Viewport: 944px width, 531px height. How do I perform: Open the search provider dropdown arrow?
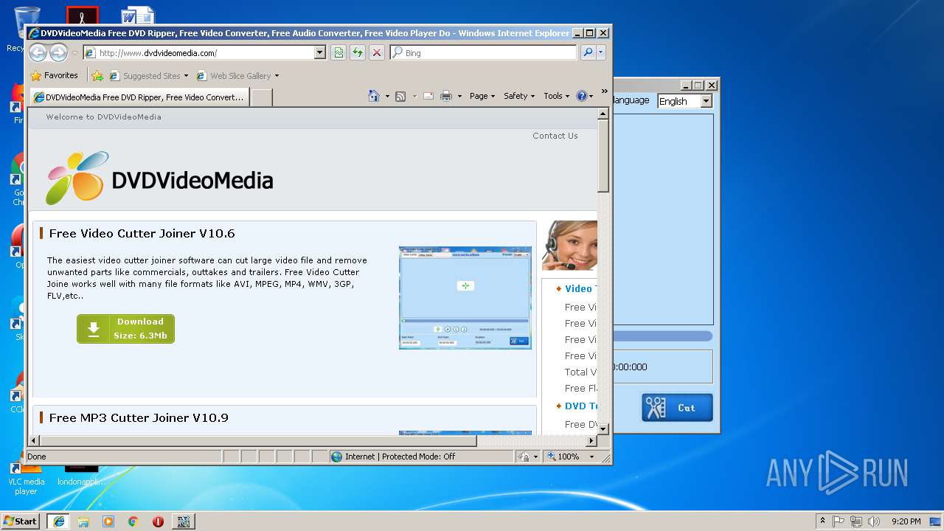pos(601,52)
